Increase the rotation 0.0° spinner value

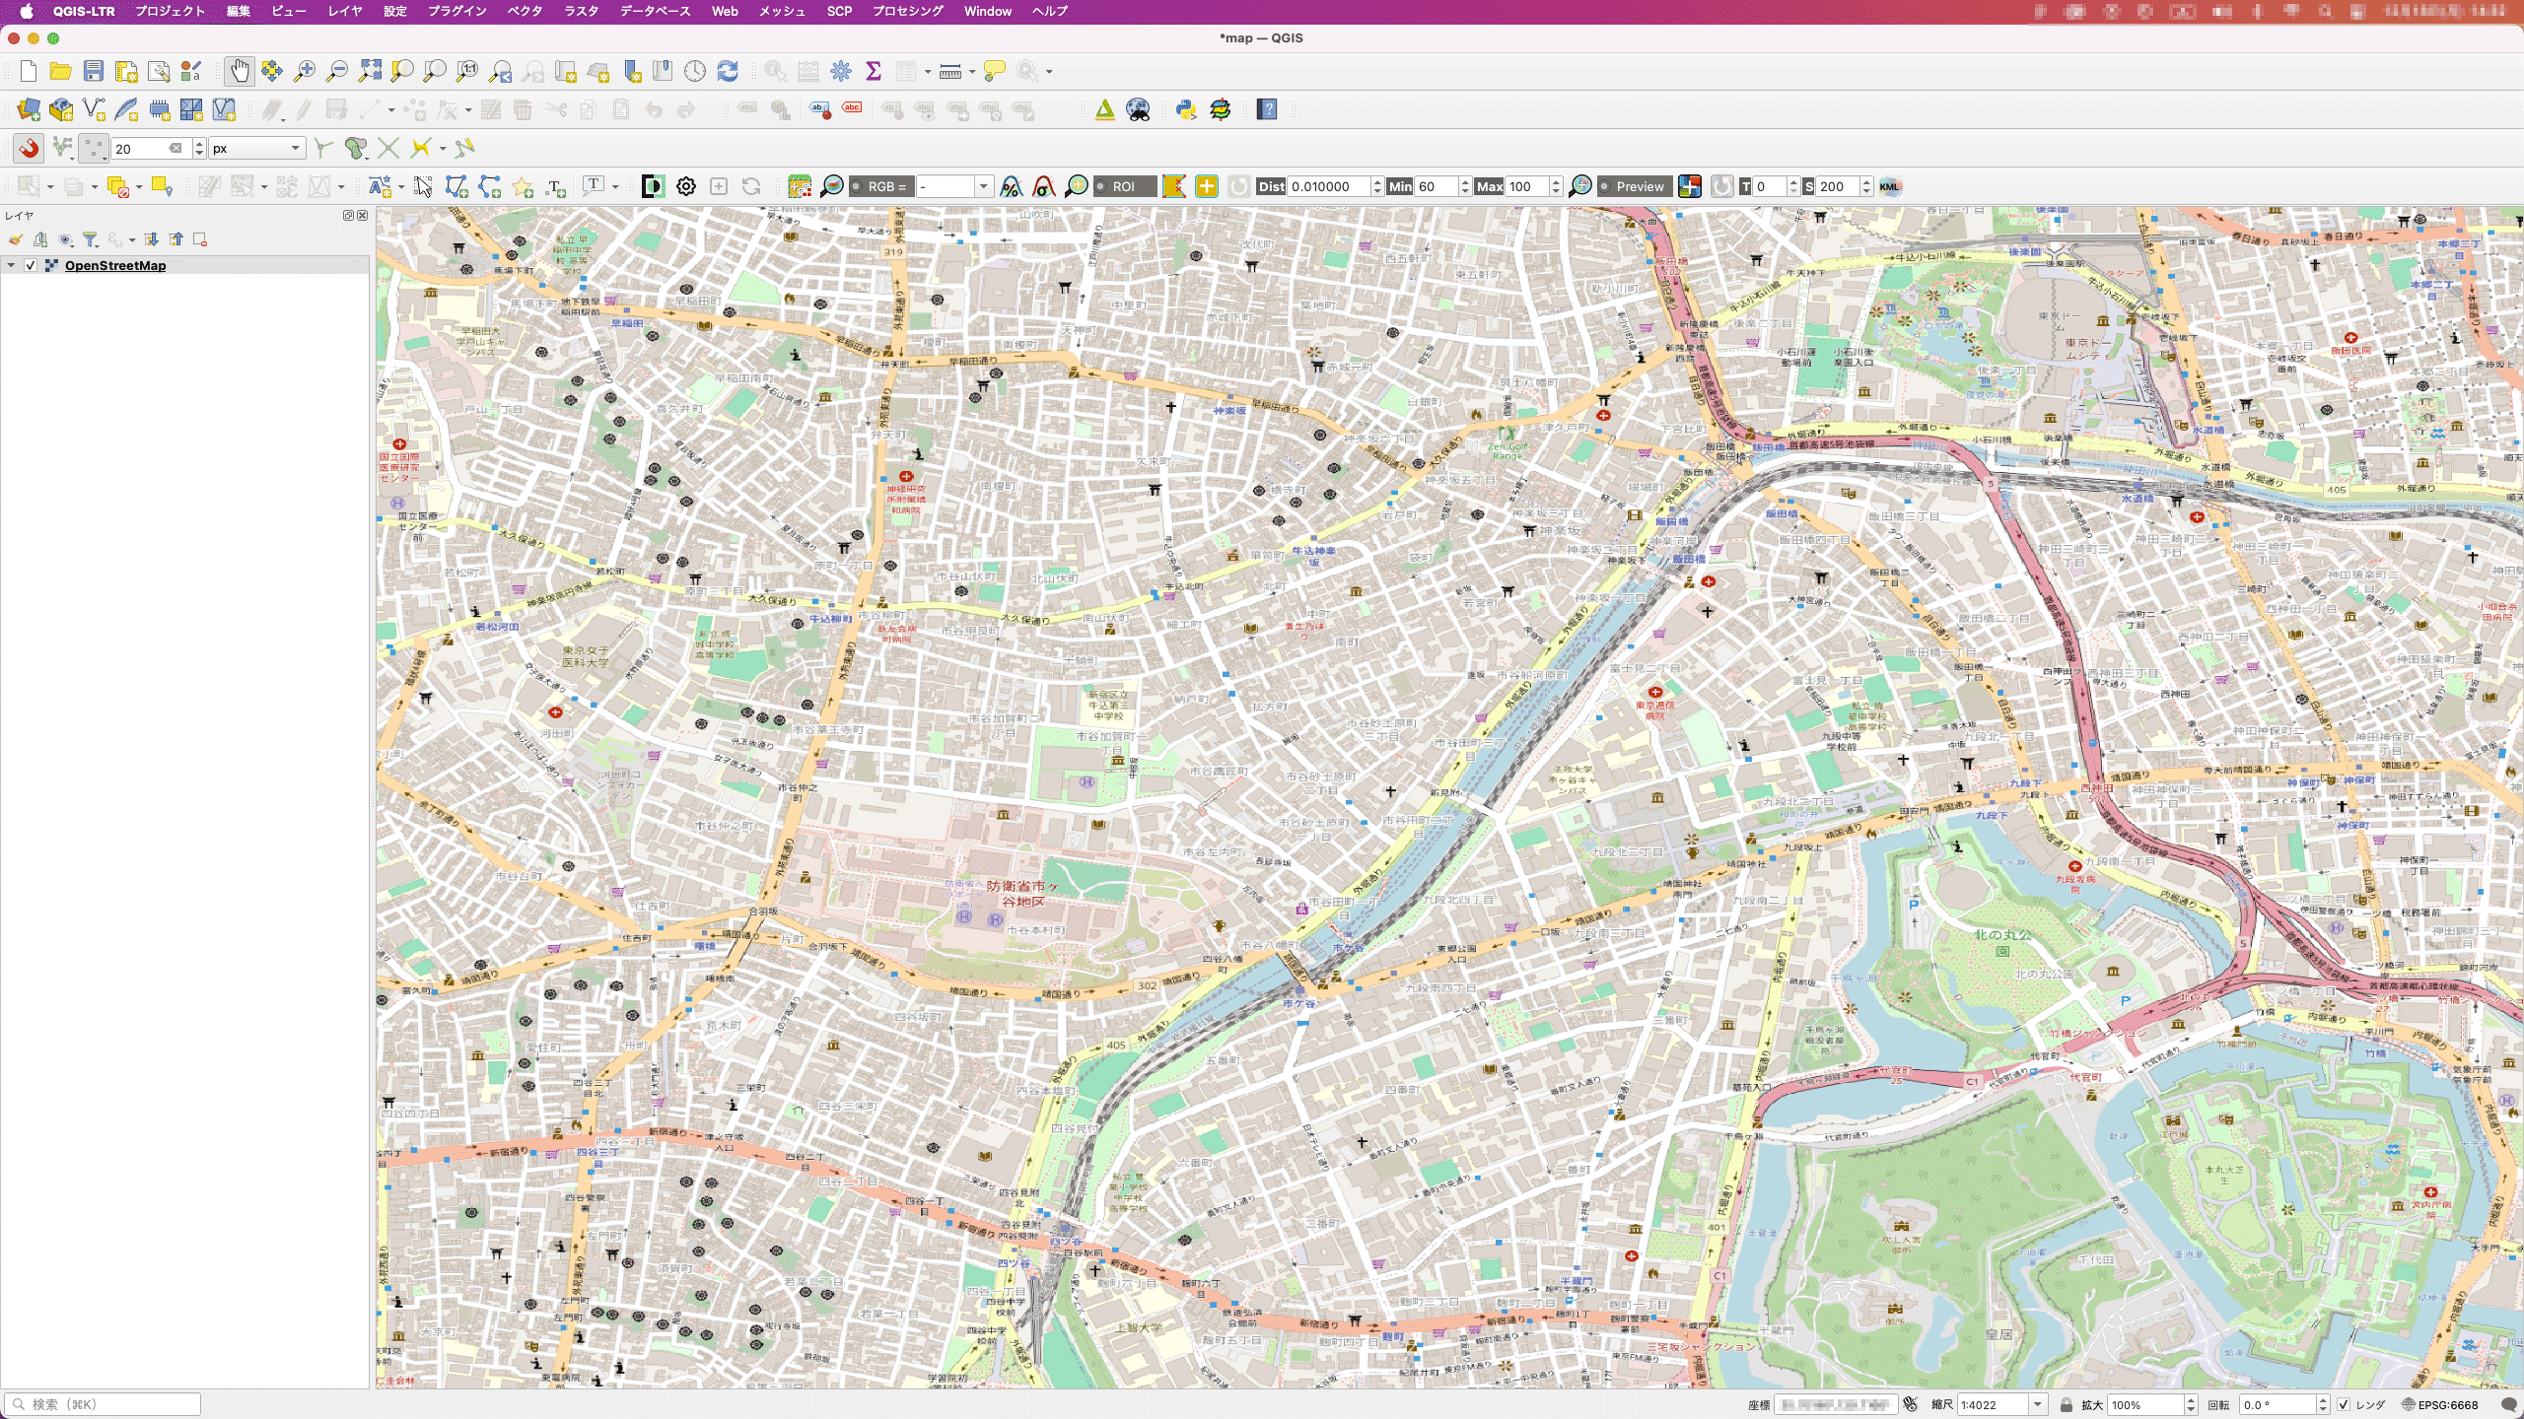pos(2322,1400)
